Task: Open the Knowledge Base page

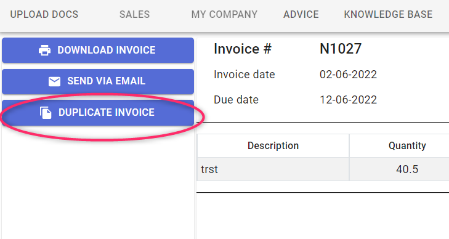Action: tap(388, 14)
